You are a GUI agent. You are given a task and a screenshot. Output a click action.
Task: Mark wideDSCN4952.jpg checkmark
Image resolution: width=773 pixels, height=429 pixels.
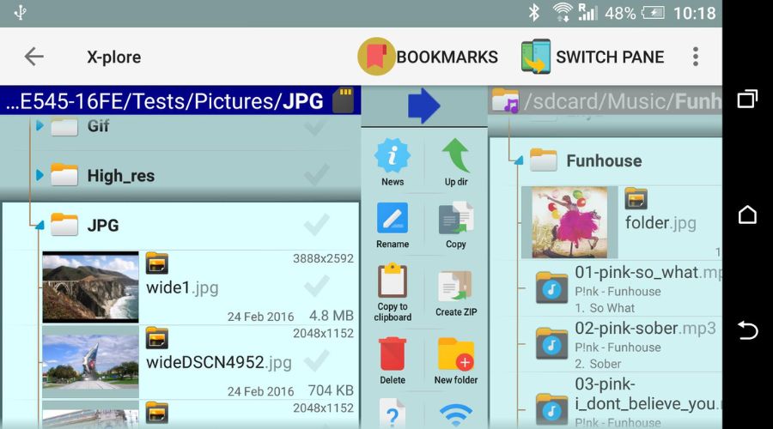(316, 361)
